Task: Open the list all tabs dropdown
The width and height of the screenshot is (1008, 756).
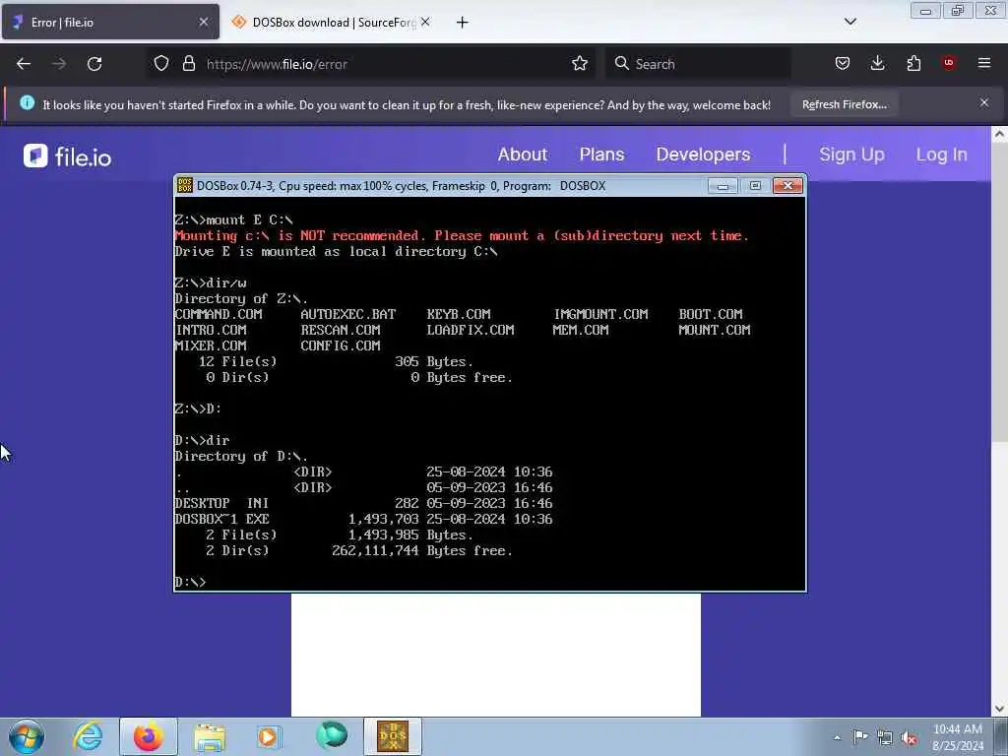Action: [x=850, y=22]
